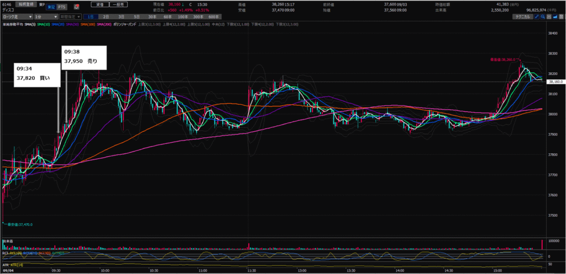Click the save chart icon
Image resolution: width=566 pixels, height=274 pixels.
click(x=560, y=17)
